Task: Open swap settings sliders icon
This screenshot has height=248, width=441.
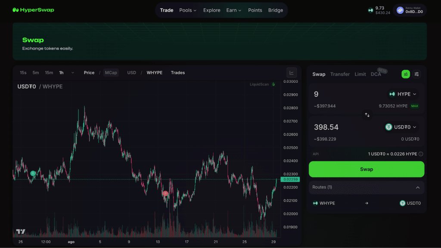Action: tap(416, 74)
